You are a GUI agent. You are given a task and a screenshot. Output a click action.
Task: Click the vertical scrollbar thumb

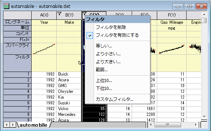point(204,20)
